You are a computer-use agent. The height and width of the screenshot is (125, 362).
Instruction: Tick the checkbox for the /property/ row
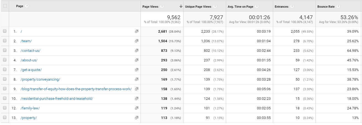pos(5,118)
